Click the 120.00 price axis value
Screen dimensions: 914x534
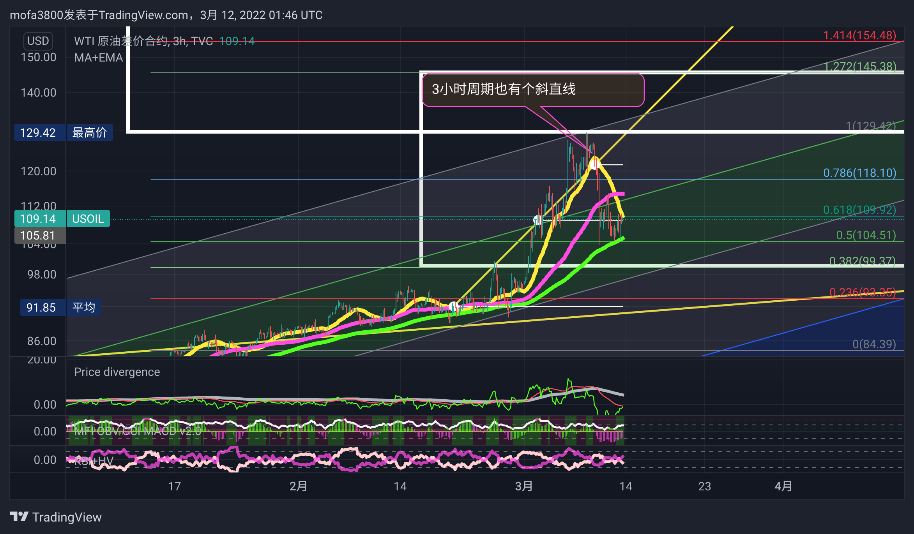(x=39, y=171)
